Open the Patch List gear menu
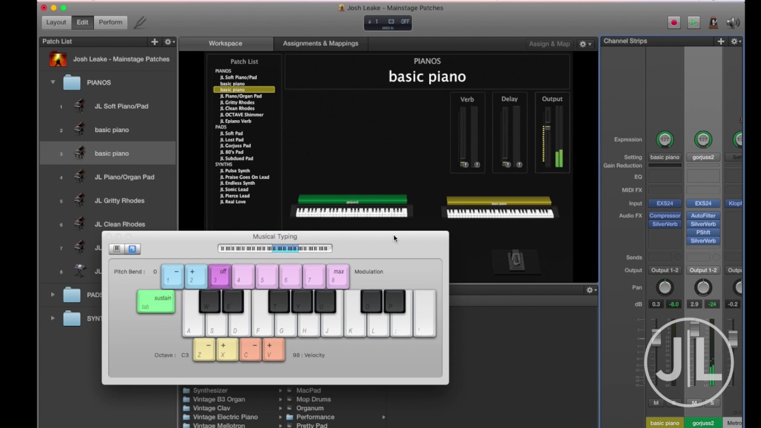The width and height of the screenshot is (761, 428). click(x=169, y=42)
